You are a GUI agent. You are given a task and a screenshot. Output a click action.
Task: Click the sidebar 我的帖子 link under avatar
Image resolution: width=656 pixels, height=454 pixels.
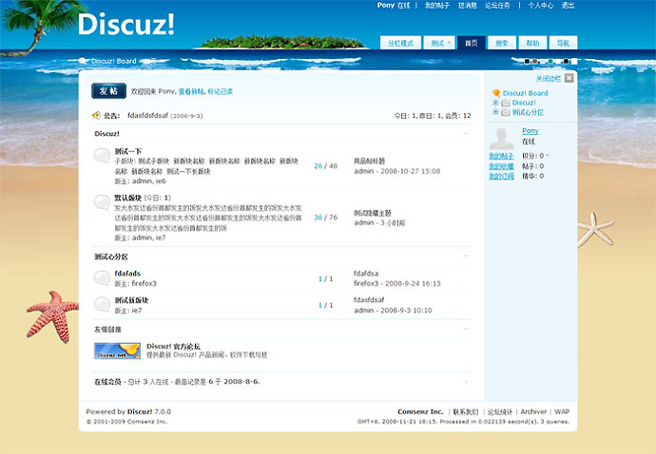click(501, 156)
